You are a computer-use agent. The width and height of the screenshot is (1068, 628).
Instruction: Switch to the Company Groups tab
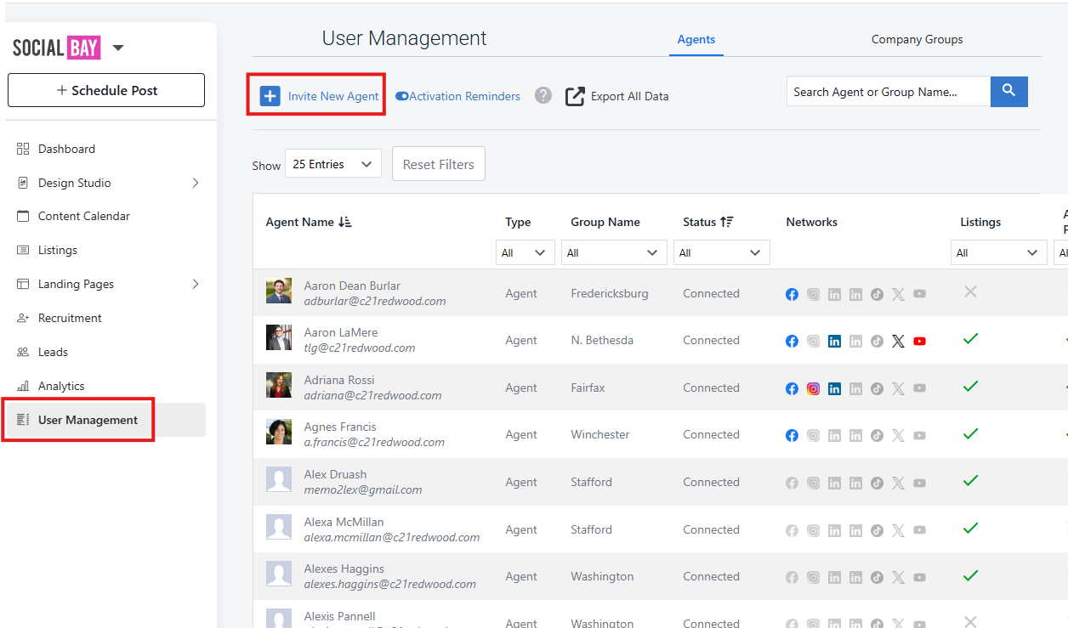coord(917,39)
